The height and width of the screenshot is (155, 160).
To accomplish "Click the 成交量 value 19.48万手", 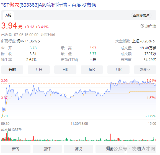I will tap(148, 48).
